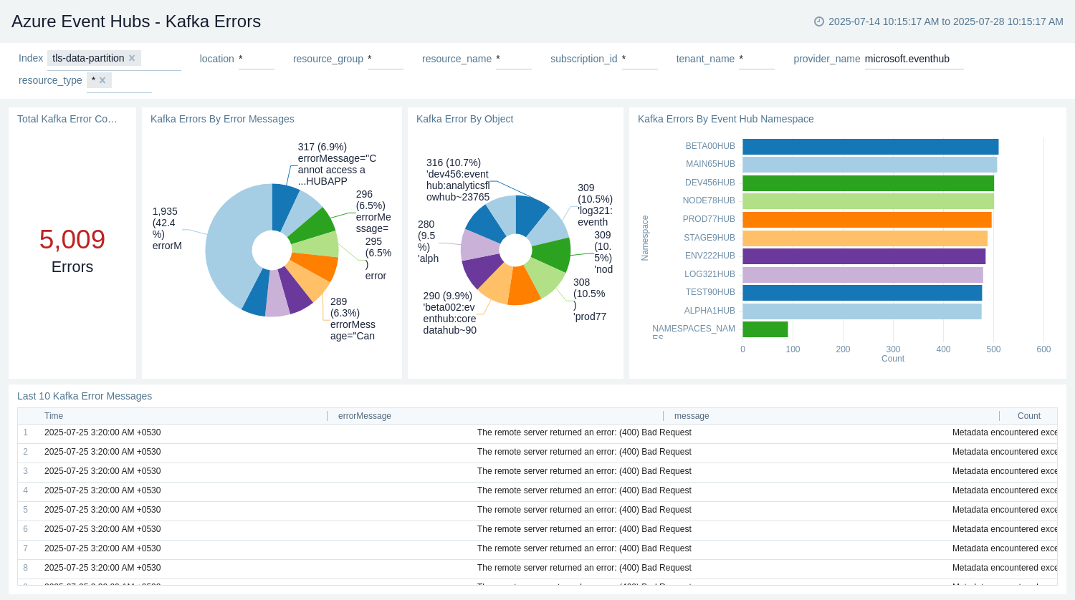Click the BETA00HUB axis label
Viewport: 1075px width, 600px height.
(x=710, y=146)
